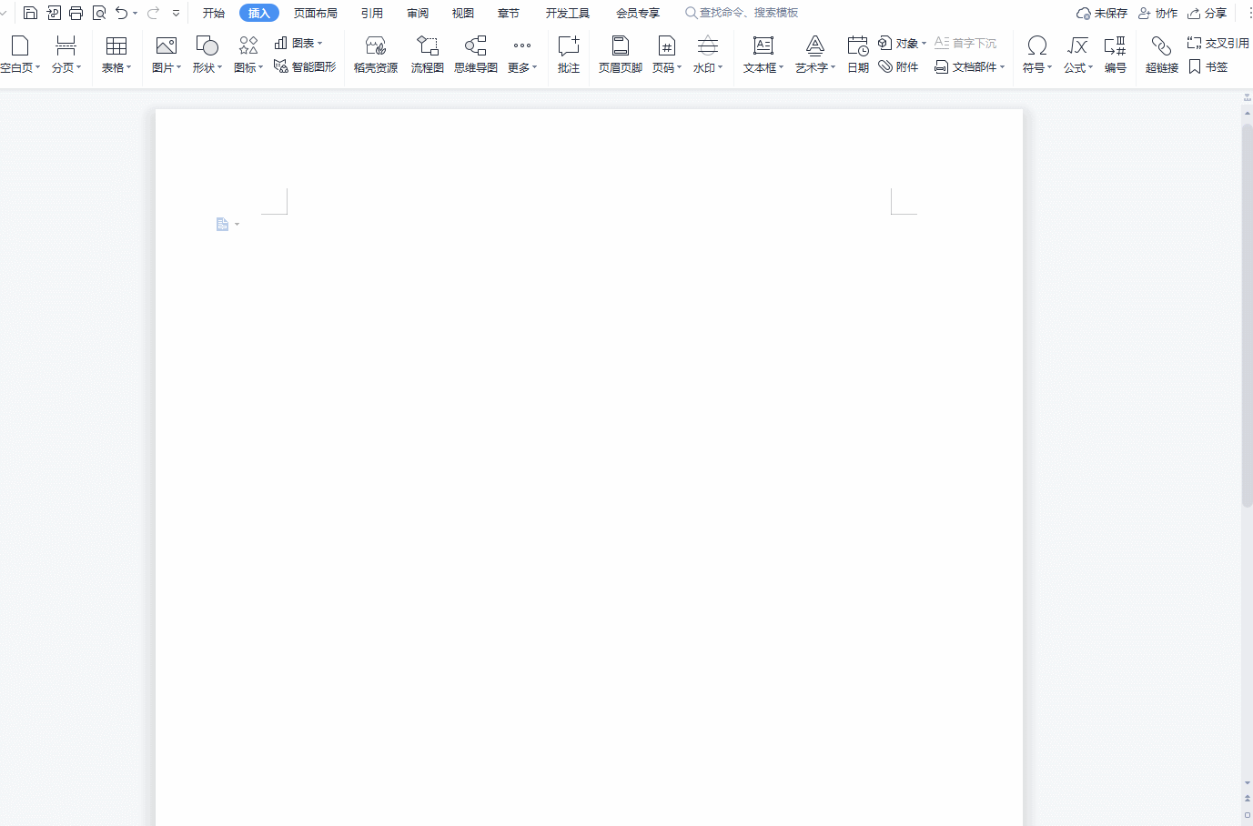The width and height of the screenshot is (1253, 826).
Task: Expand the quick access toolbar customize arrow
Action: coord(176,14)
